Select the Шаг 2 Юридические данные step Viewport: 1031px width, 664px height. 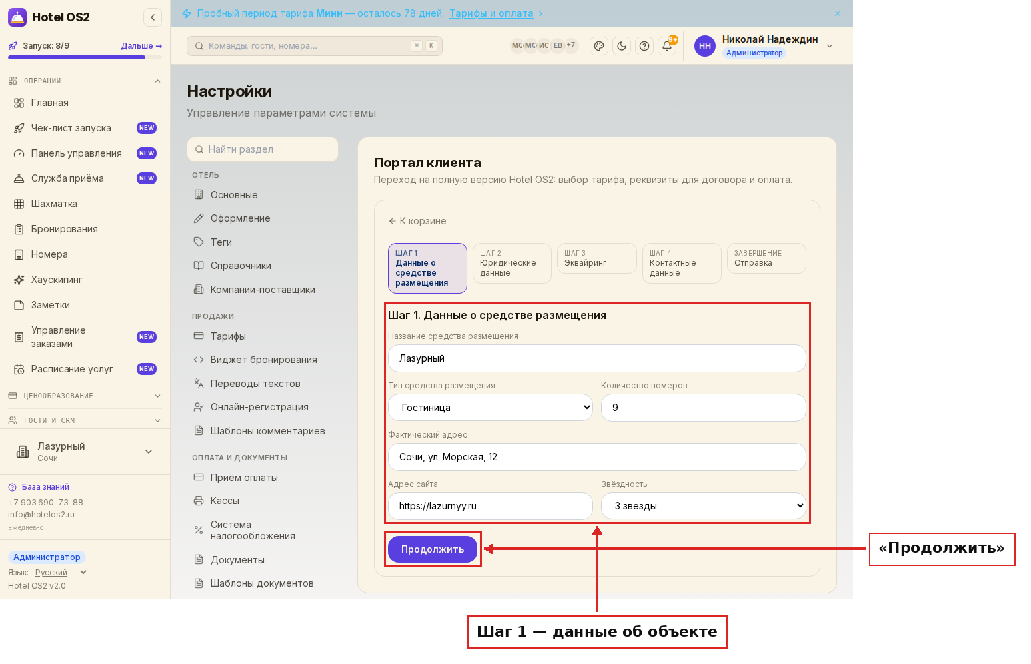[512, 263]
